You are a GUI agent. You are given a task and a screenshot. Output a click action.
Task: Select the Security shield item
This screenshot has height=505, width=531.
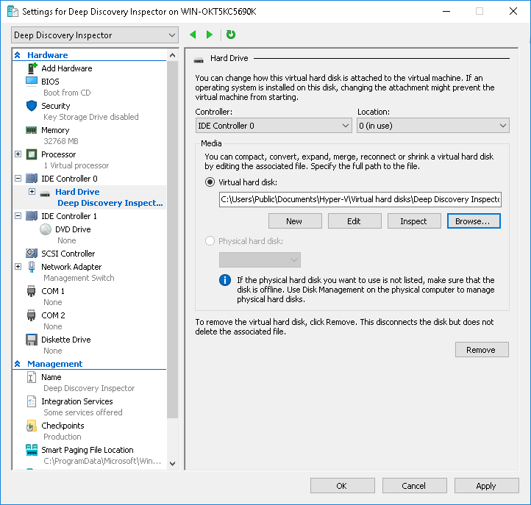tap(55, 106)
